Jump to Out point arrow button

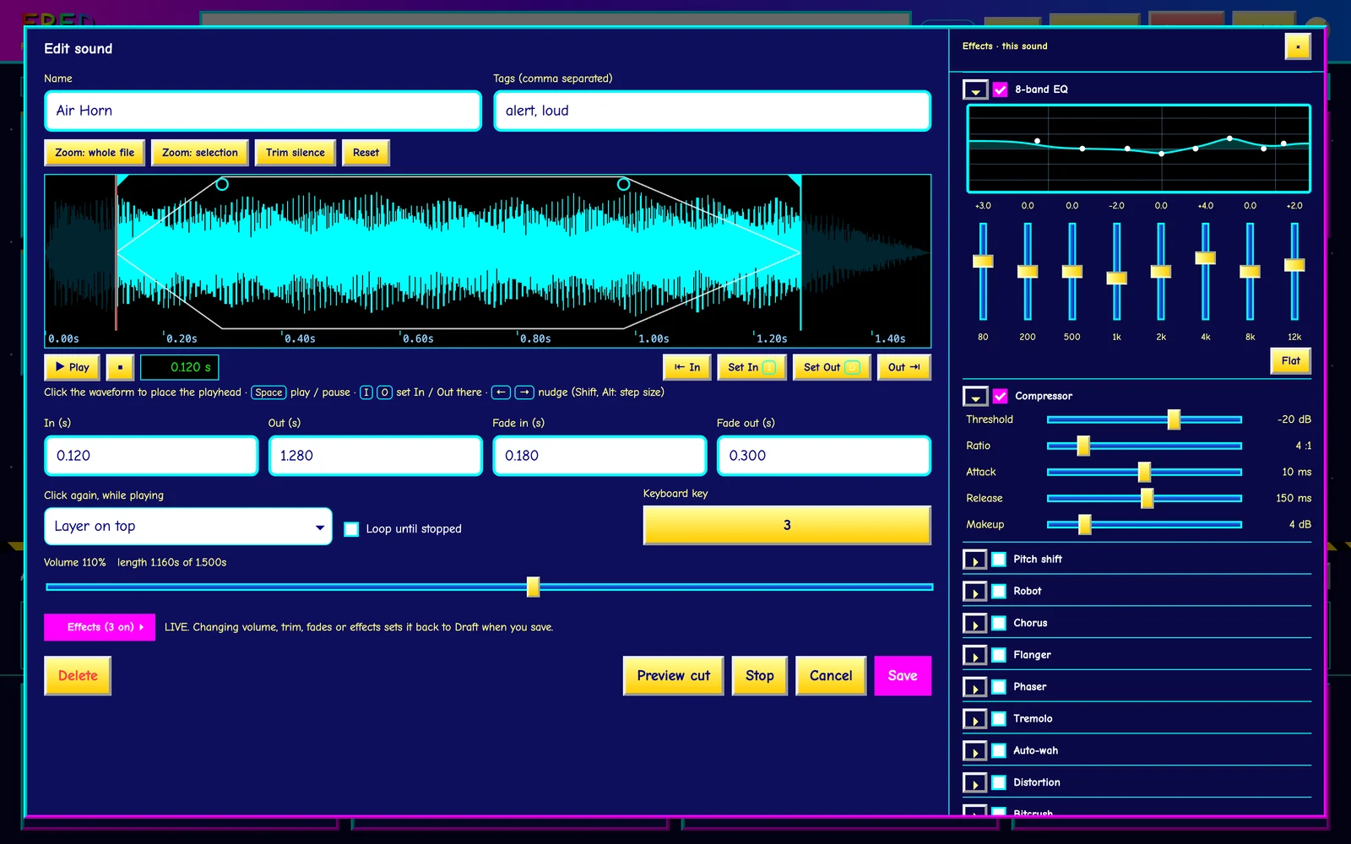tap(903, 367)
